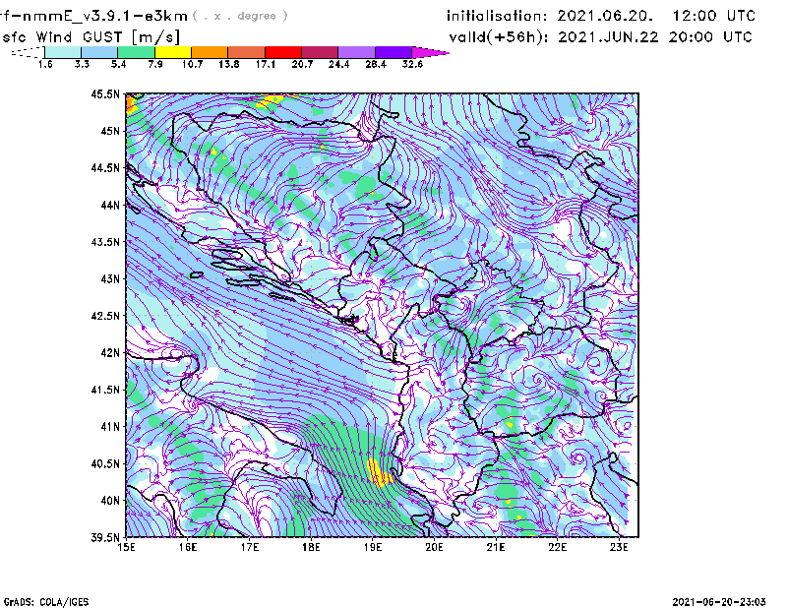Click the 22E longitude label
Screen dimensions: 787x608
pyautogui.click(x=558, y=547)
